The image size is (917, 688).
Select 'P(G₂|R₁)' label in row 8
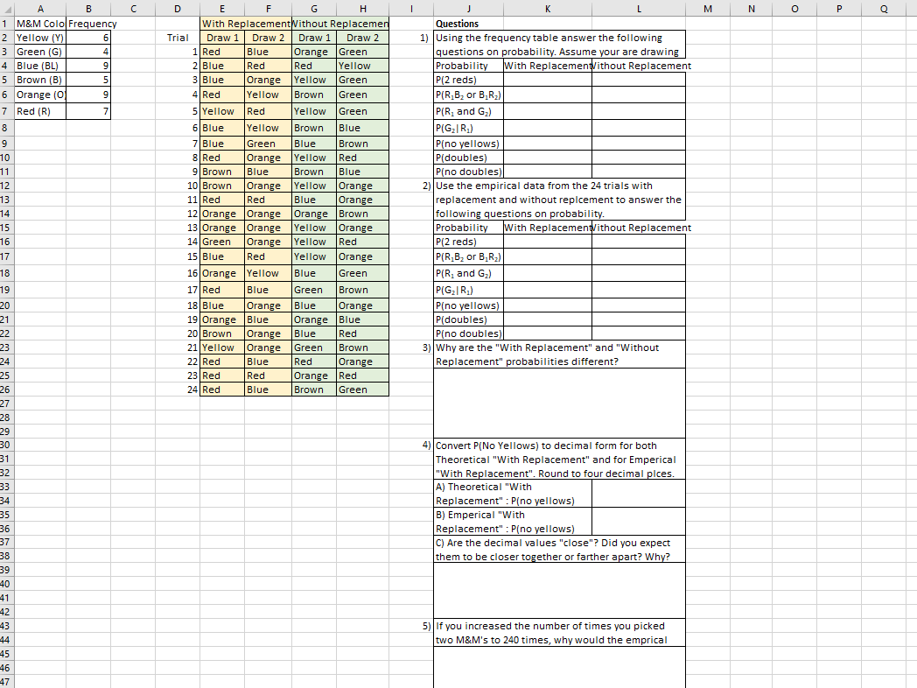(468, 128)
